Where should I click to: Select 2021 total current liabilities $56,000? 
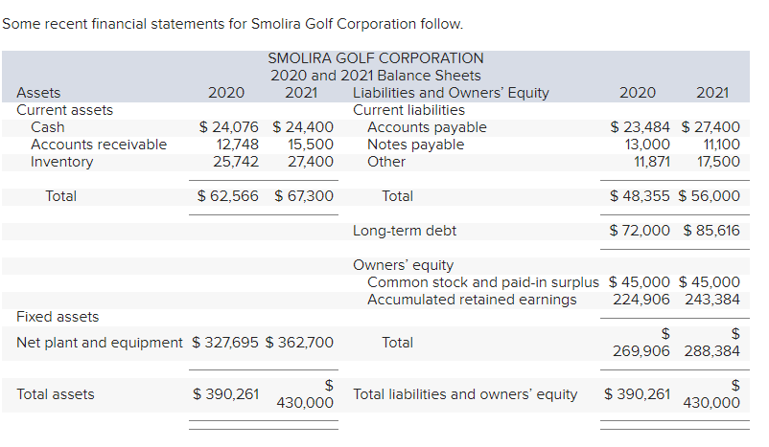pyautogui.click(x=710, y=196)
